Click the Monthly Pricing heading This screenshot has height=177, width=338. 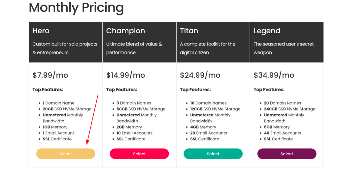[76, 8]
